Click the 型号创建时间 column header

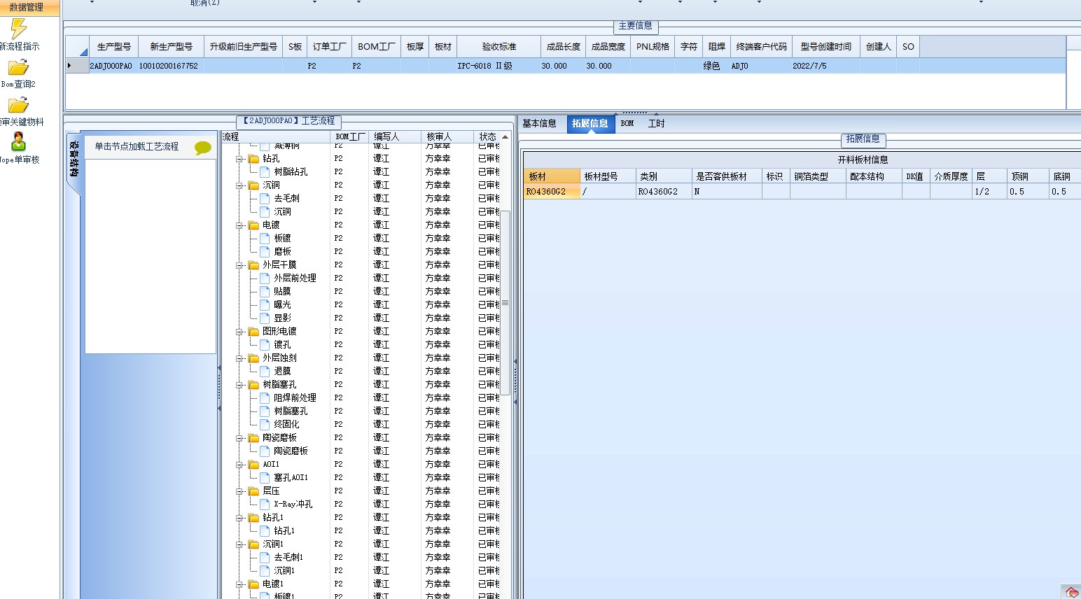coord(826,47)
